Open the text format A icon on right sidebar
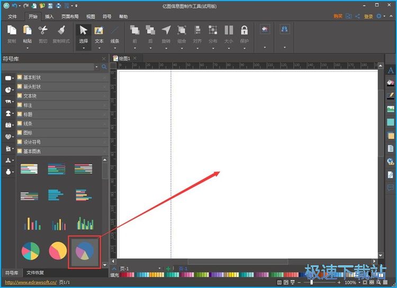Viewport: 397px width, 288px height. (391, 70)
